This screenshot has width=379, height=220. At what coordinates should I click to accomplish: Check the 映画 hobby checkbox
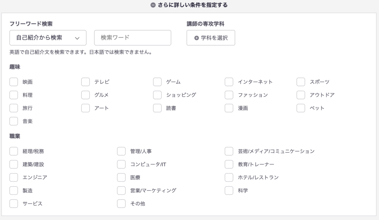tap(14, 82)
